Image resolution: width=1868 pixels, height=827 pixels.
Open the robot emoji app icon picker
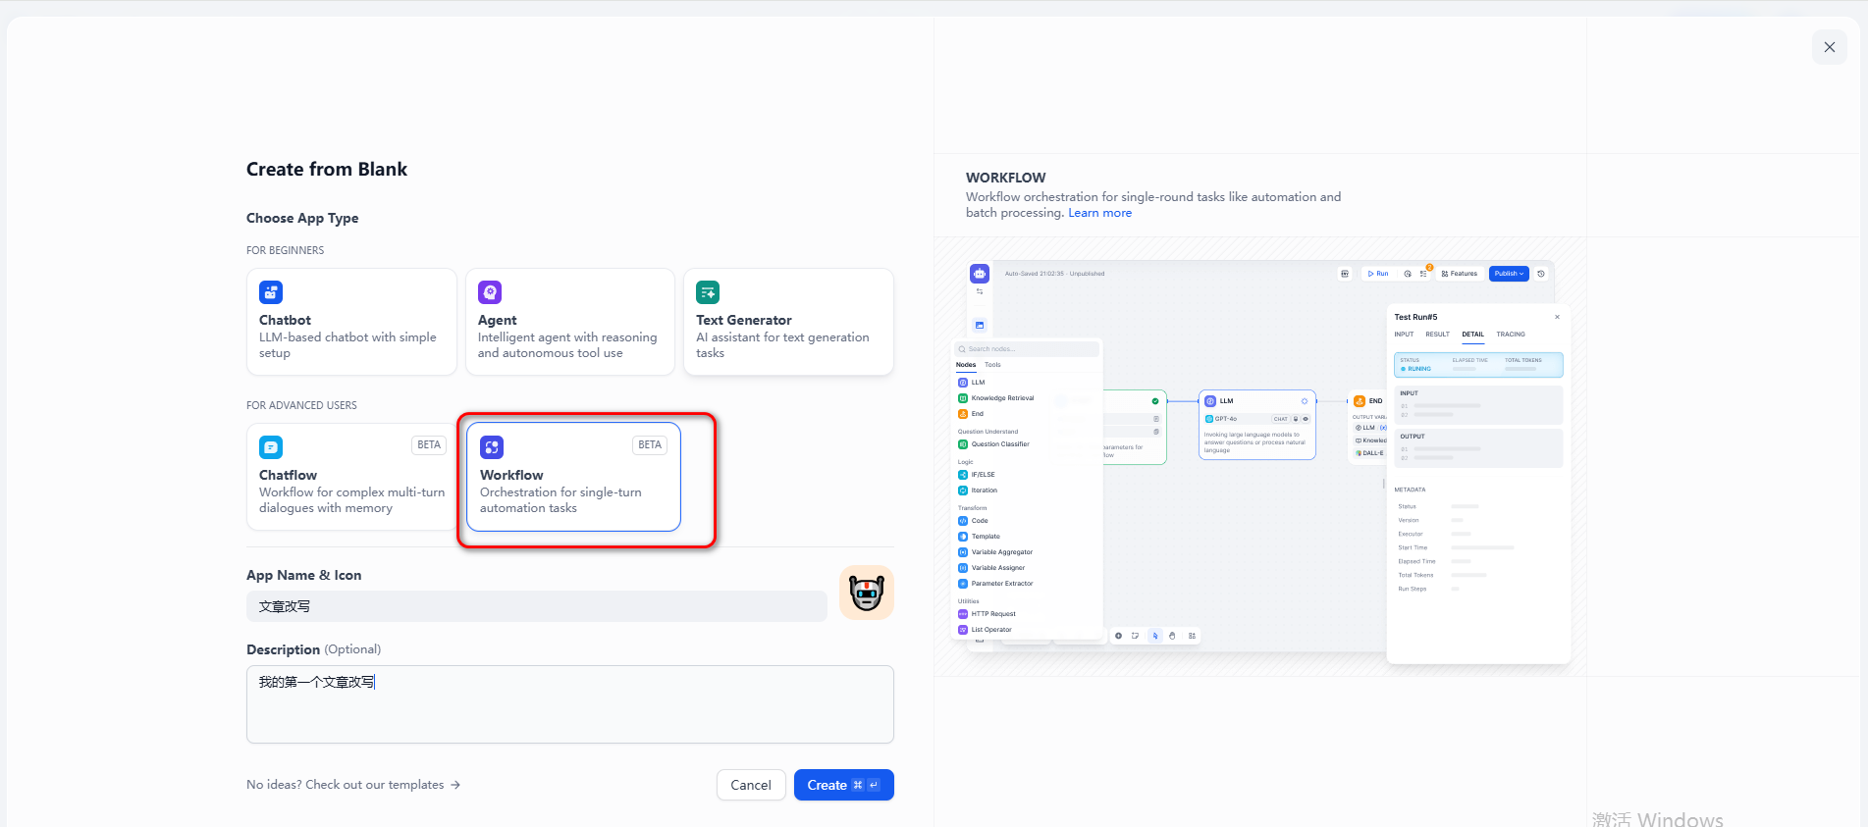pyautogui.click(x=866, y=593)
